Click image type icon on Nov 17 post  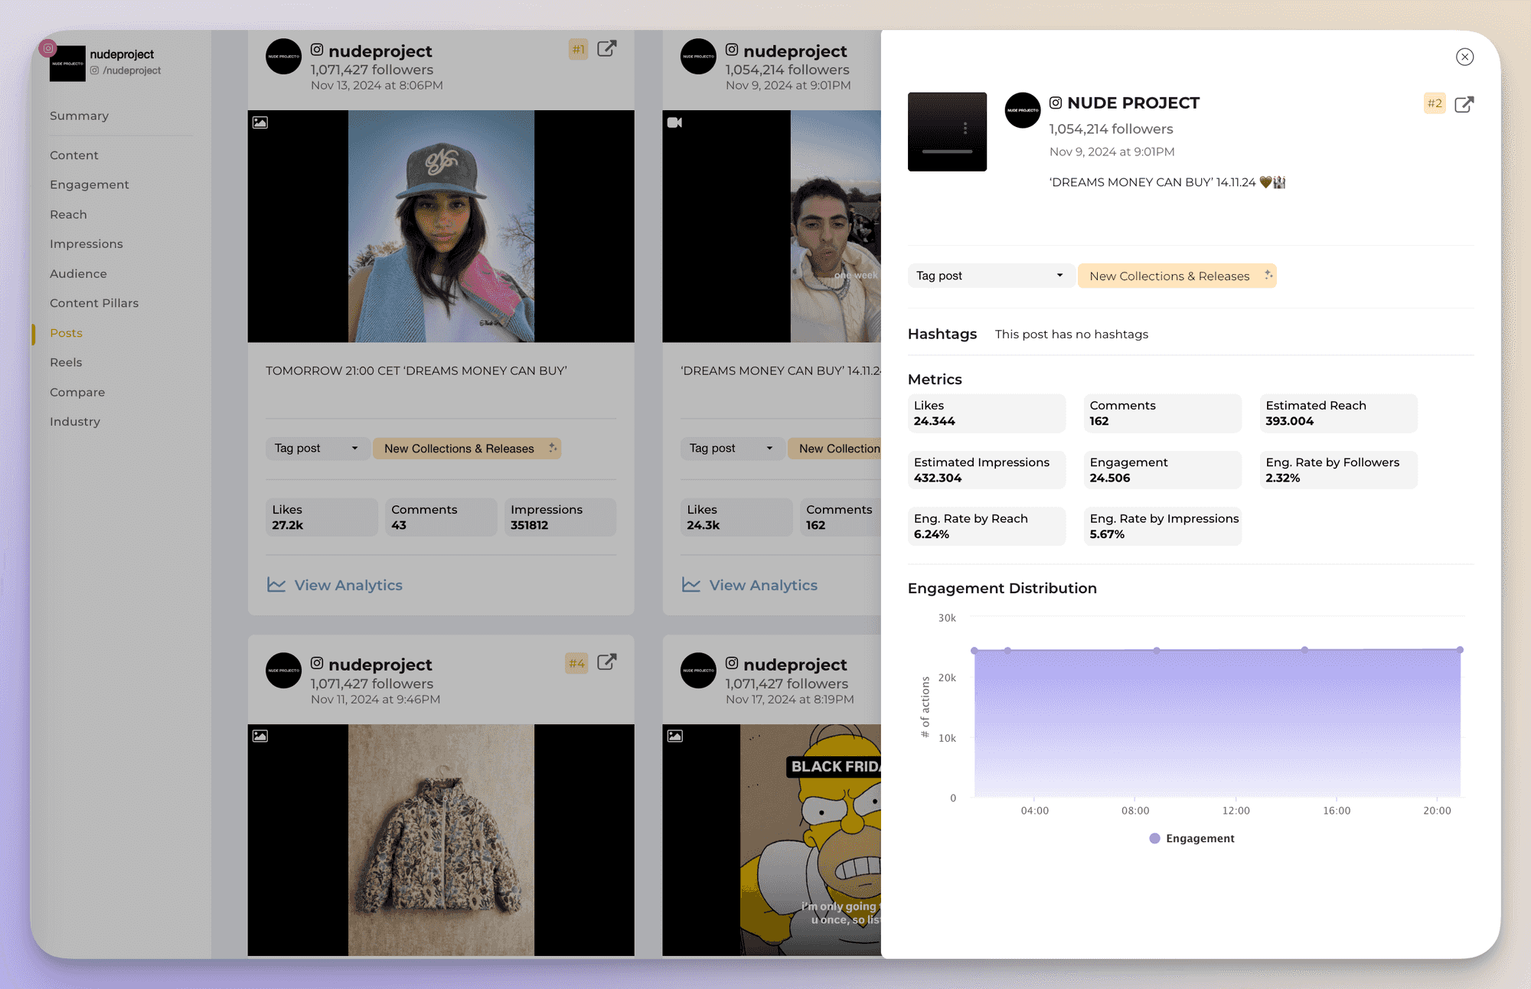click(x=674, y=736)
